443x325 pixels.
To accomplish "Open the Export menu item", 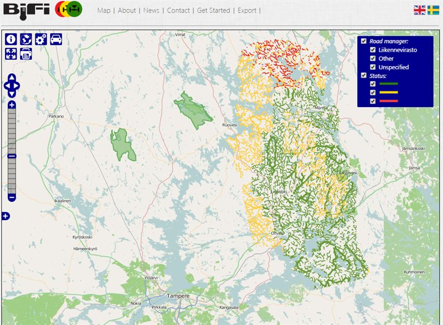I will tap(247, 11).
